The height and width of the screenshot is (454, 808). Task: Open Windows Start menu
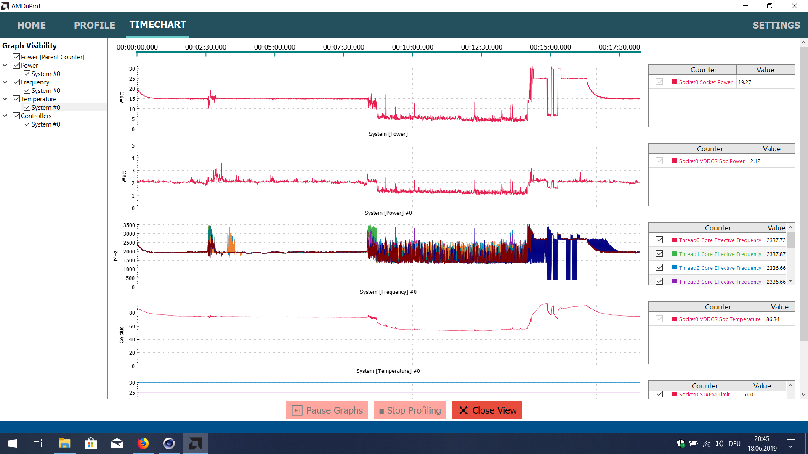point(13,443)
